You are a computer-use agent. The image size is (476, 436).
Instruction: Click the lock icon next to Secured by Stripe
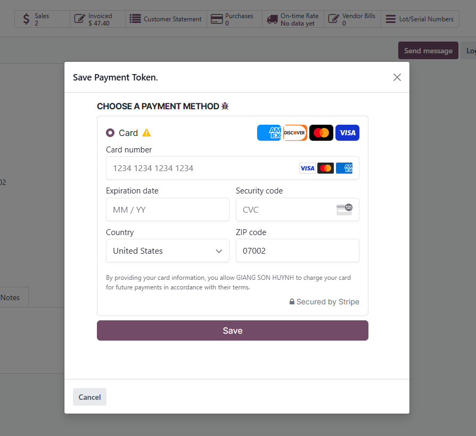pos(291,301)
